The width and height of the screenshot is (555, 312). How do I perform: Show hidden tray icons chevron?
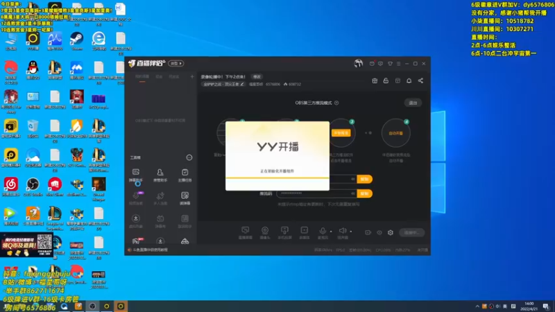477,306
